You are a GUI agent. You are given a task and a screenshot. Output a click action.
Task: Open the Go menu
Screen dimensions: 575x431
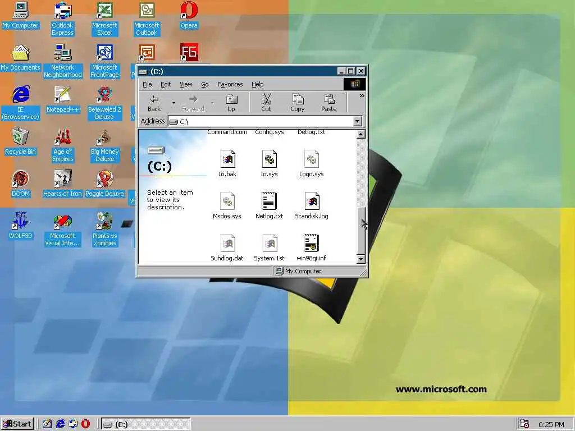(204, 84)
